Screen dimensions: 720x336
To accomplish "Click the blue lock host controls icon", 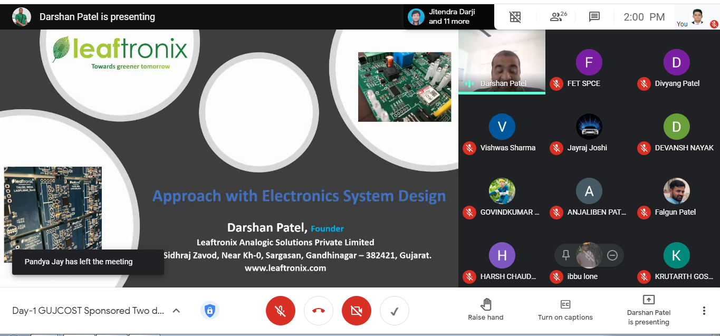I will pos(210,311).
